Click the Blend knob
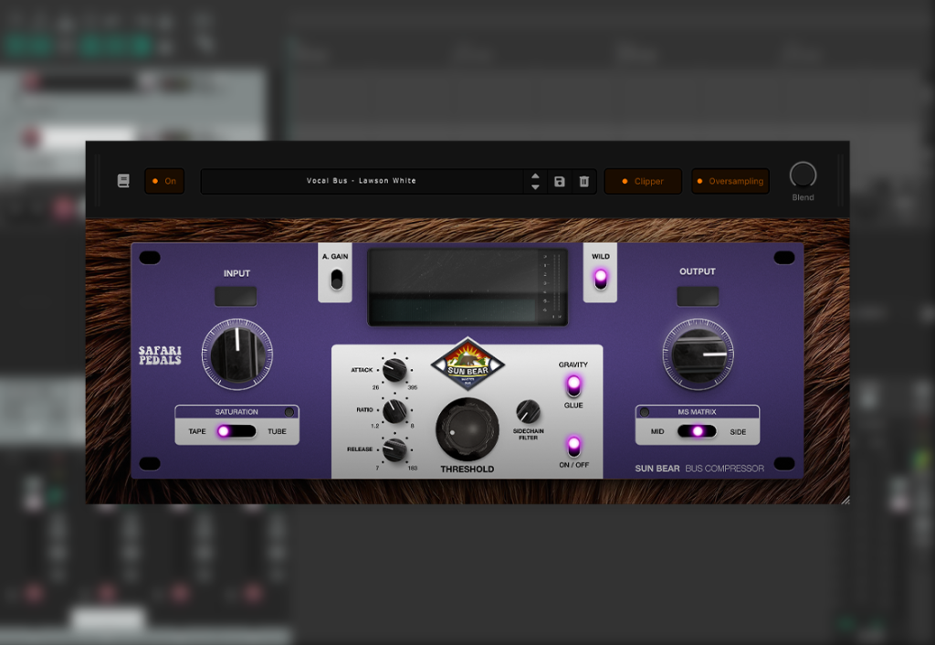Viewport: 935px width, 645px height. [x=803, y=174]
